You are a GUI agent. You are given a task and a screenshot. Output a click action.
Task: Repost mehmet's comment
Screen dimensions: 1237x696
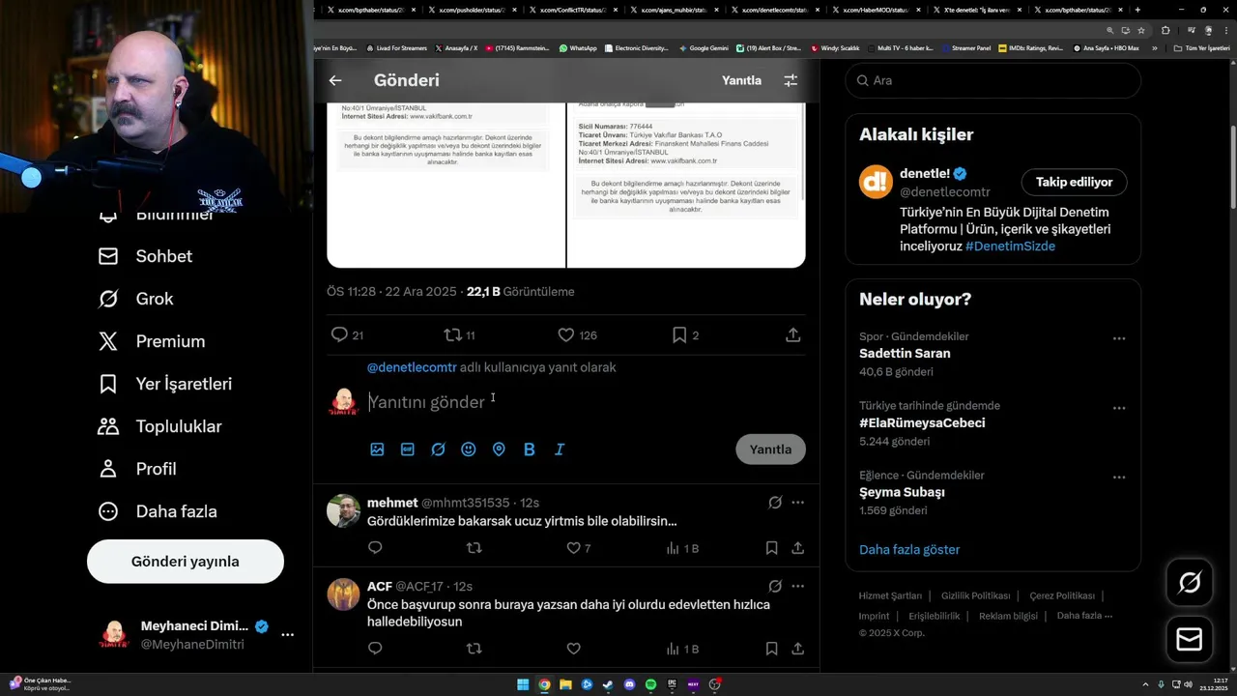[x=474, y=548]
